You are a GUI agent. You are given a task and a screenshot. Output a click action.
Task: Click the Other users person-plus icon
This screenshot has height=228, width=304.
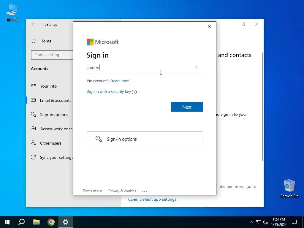click(33, 143)
